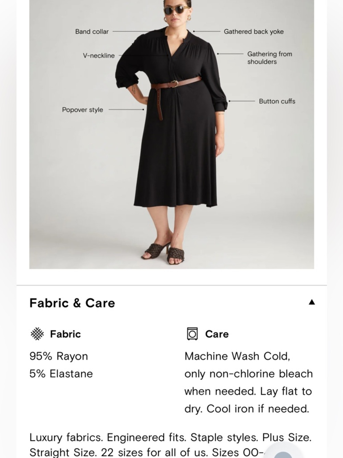Click the model's sunglasses in photo
343x458 pixels.
[178, 10]
